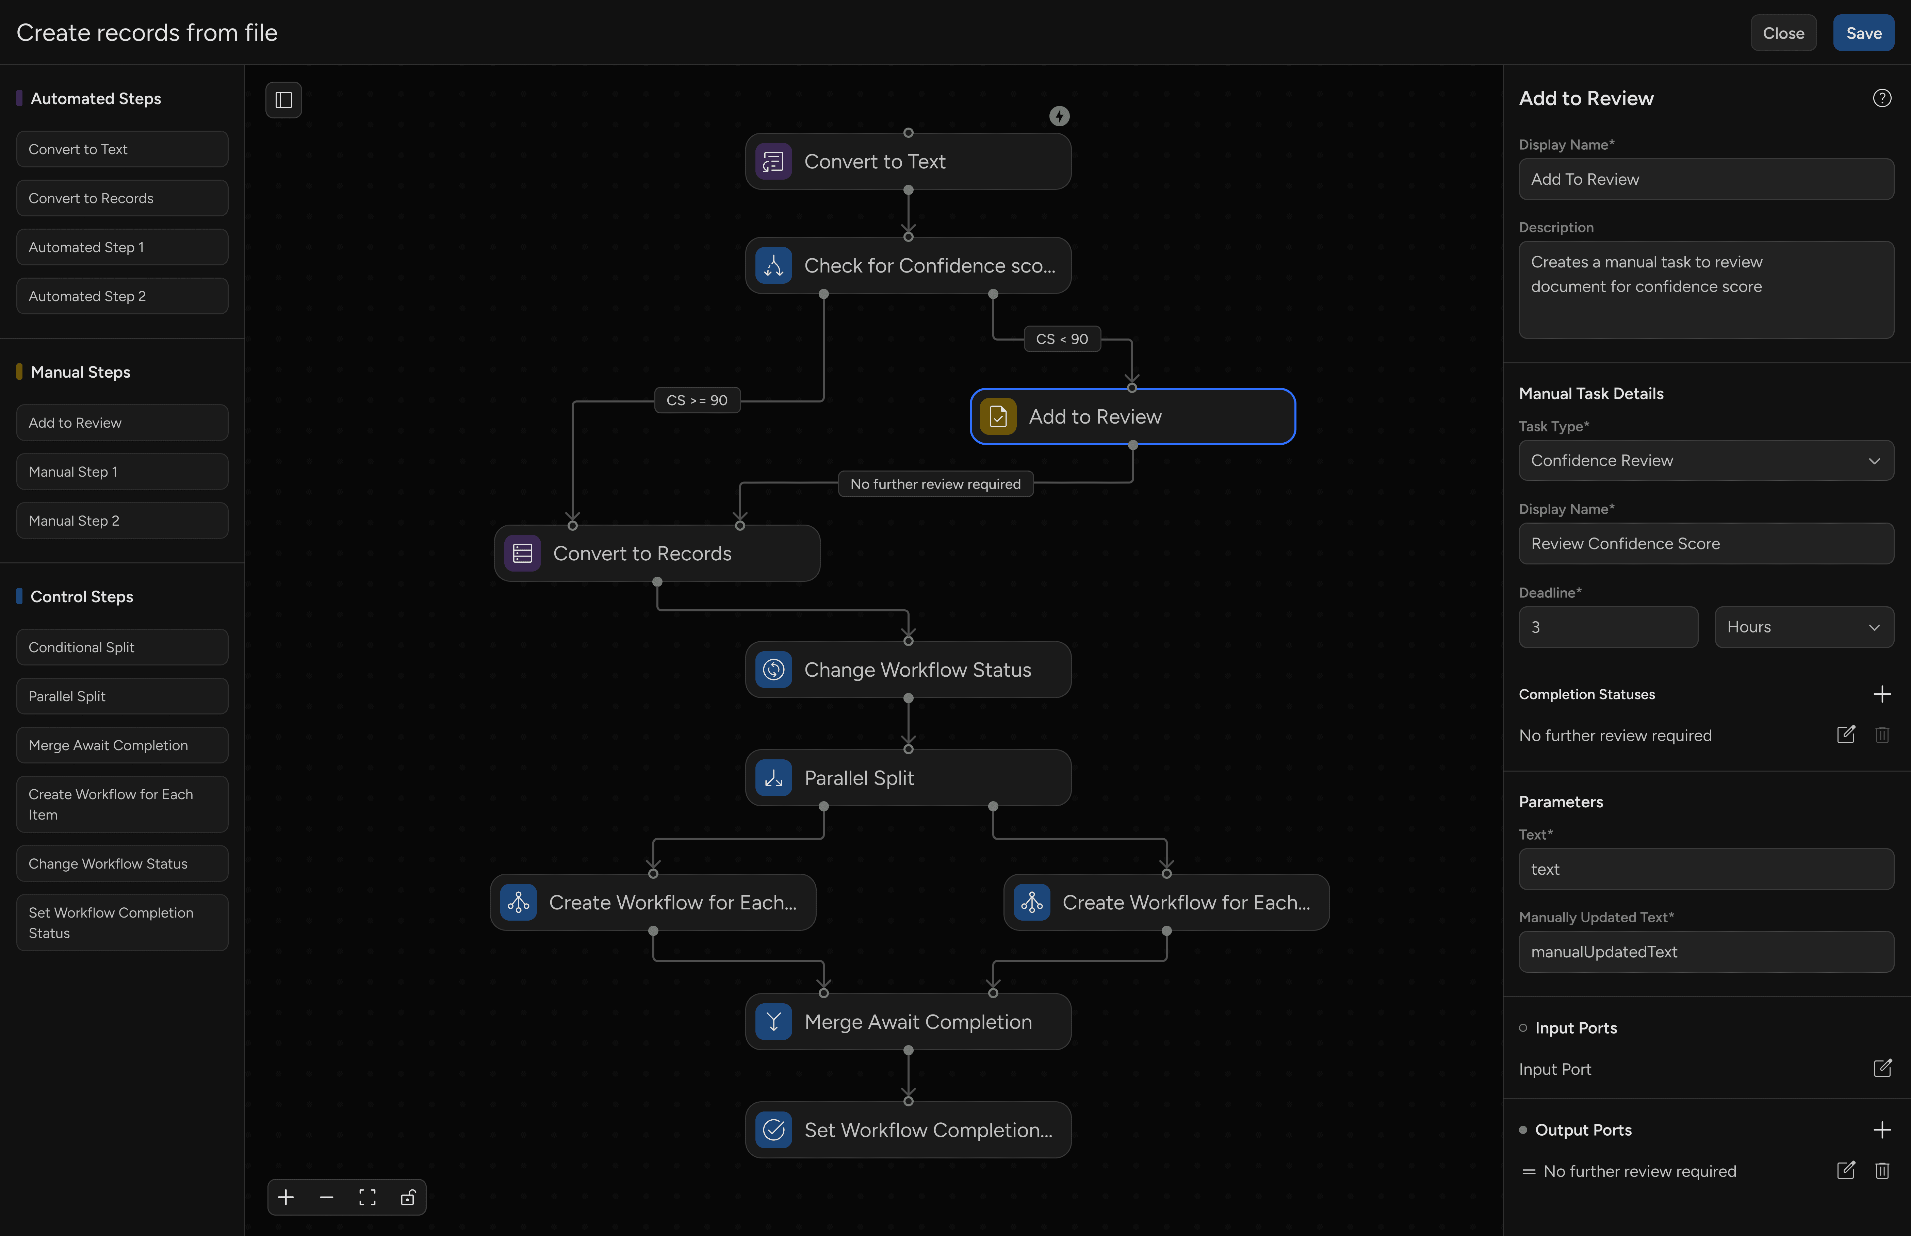
Task: Open the Task Type dropdown showing Confidence Review
Action: [1705, 460]
